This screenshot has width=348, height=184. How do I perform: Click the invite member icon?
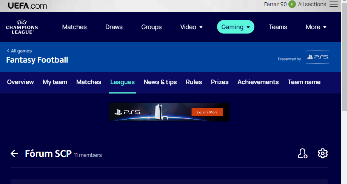pos(303,153)
